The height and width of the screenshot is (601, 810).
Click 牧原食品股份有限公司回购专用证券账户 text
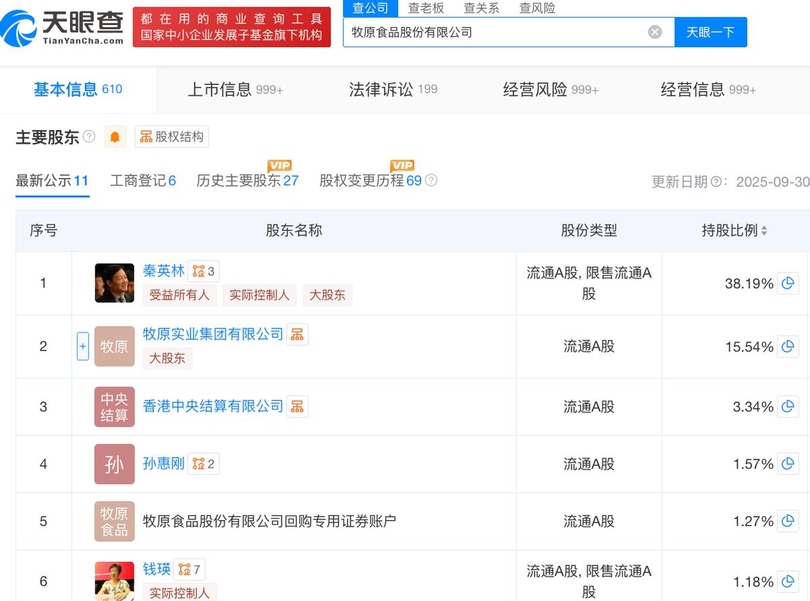click(x=269, y=521)
